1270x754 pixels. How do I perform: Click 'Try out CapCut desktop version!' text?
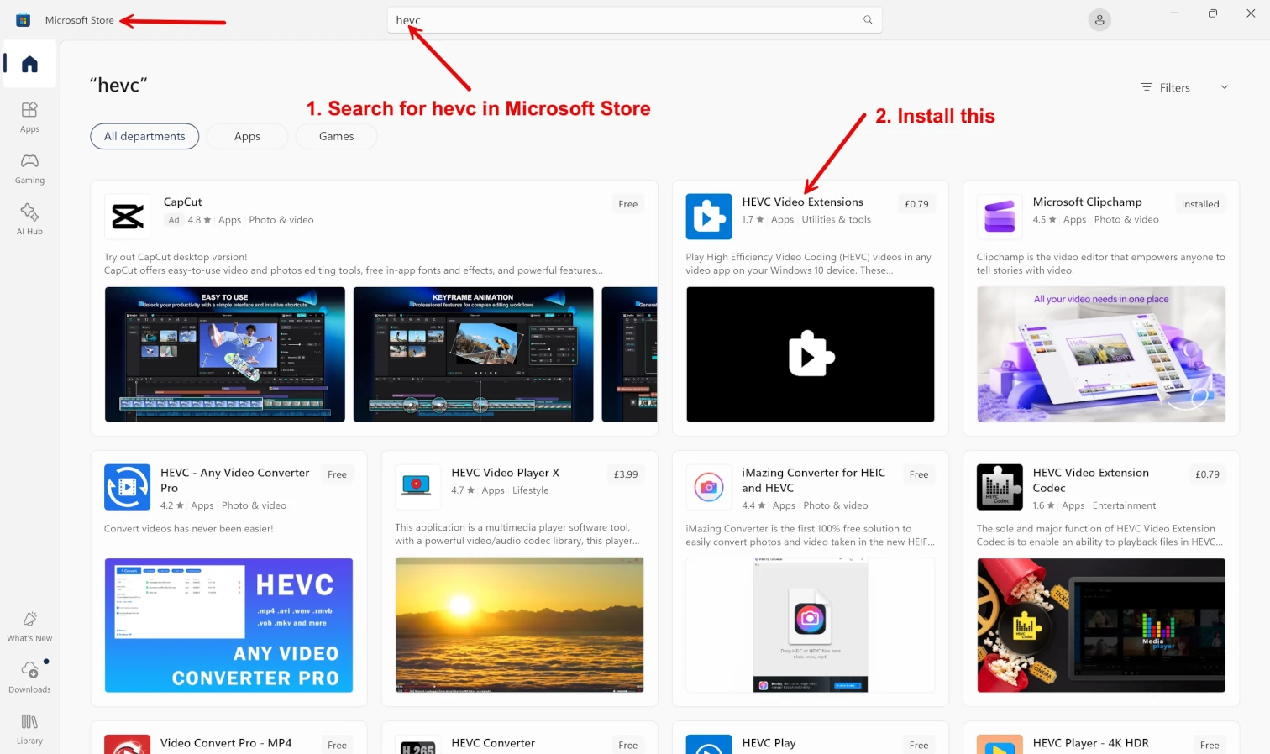(x=176, y=257)
